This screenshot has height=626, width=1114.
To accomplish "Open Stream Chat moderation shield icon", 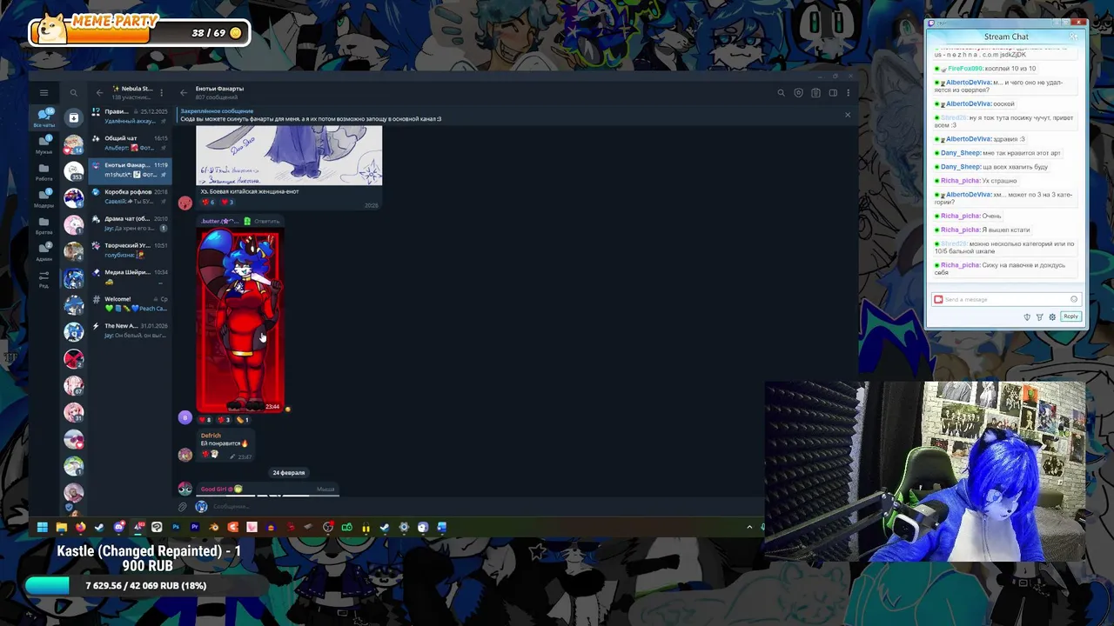I will pyautogui.click(x=1027, y=316).
